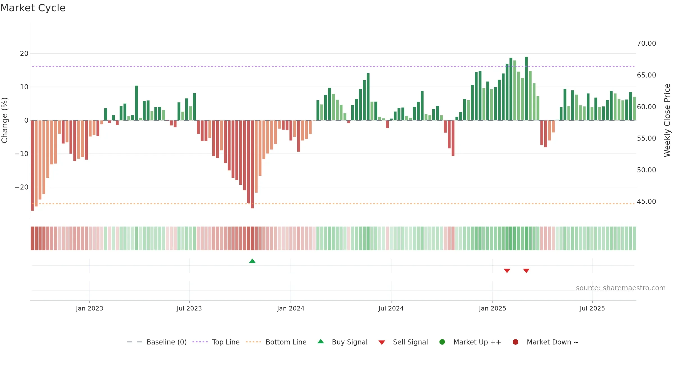This screenshot has height=379, width=675.
Task: Click the Jul 2025 x-axis label
Action: [592, 308]
